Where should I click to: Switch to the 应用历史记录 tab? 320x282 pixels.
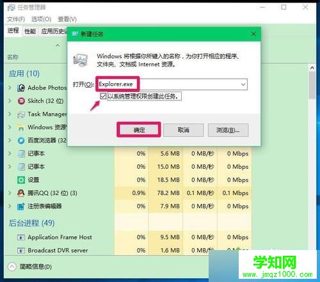click(x=53, y=31)
